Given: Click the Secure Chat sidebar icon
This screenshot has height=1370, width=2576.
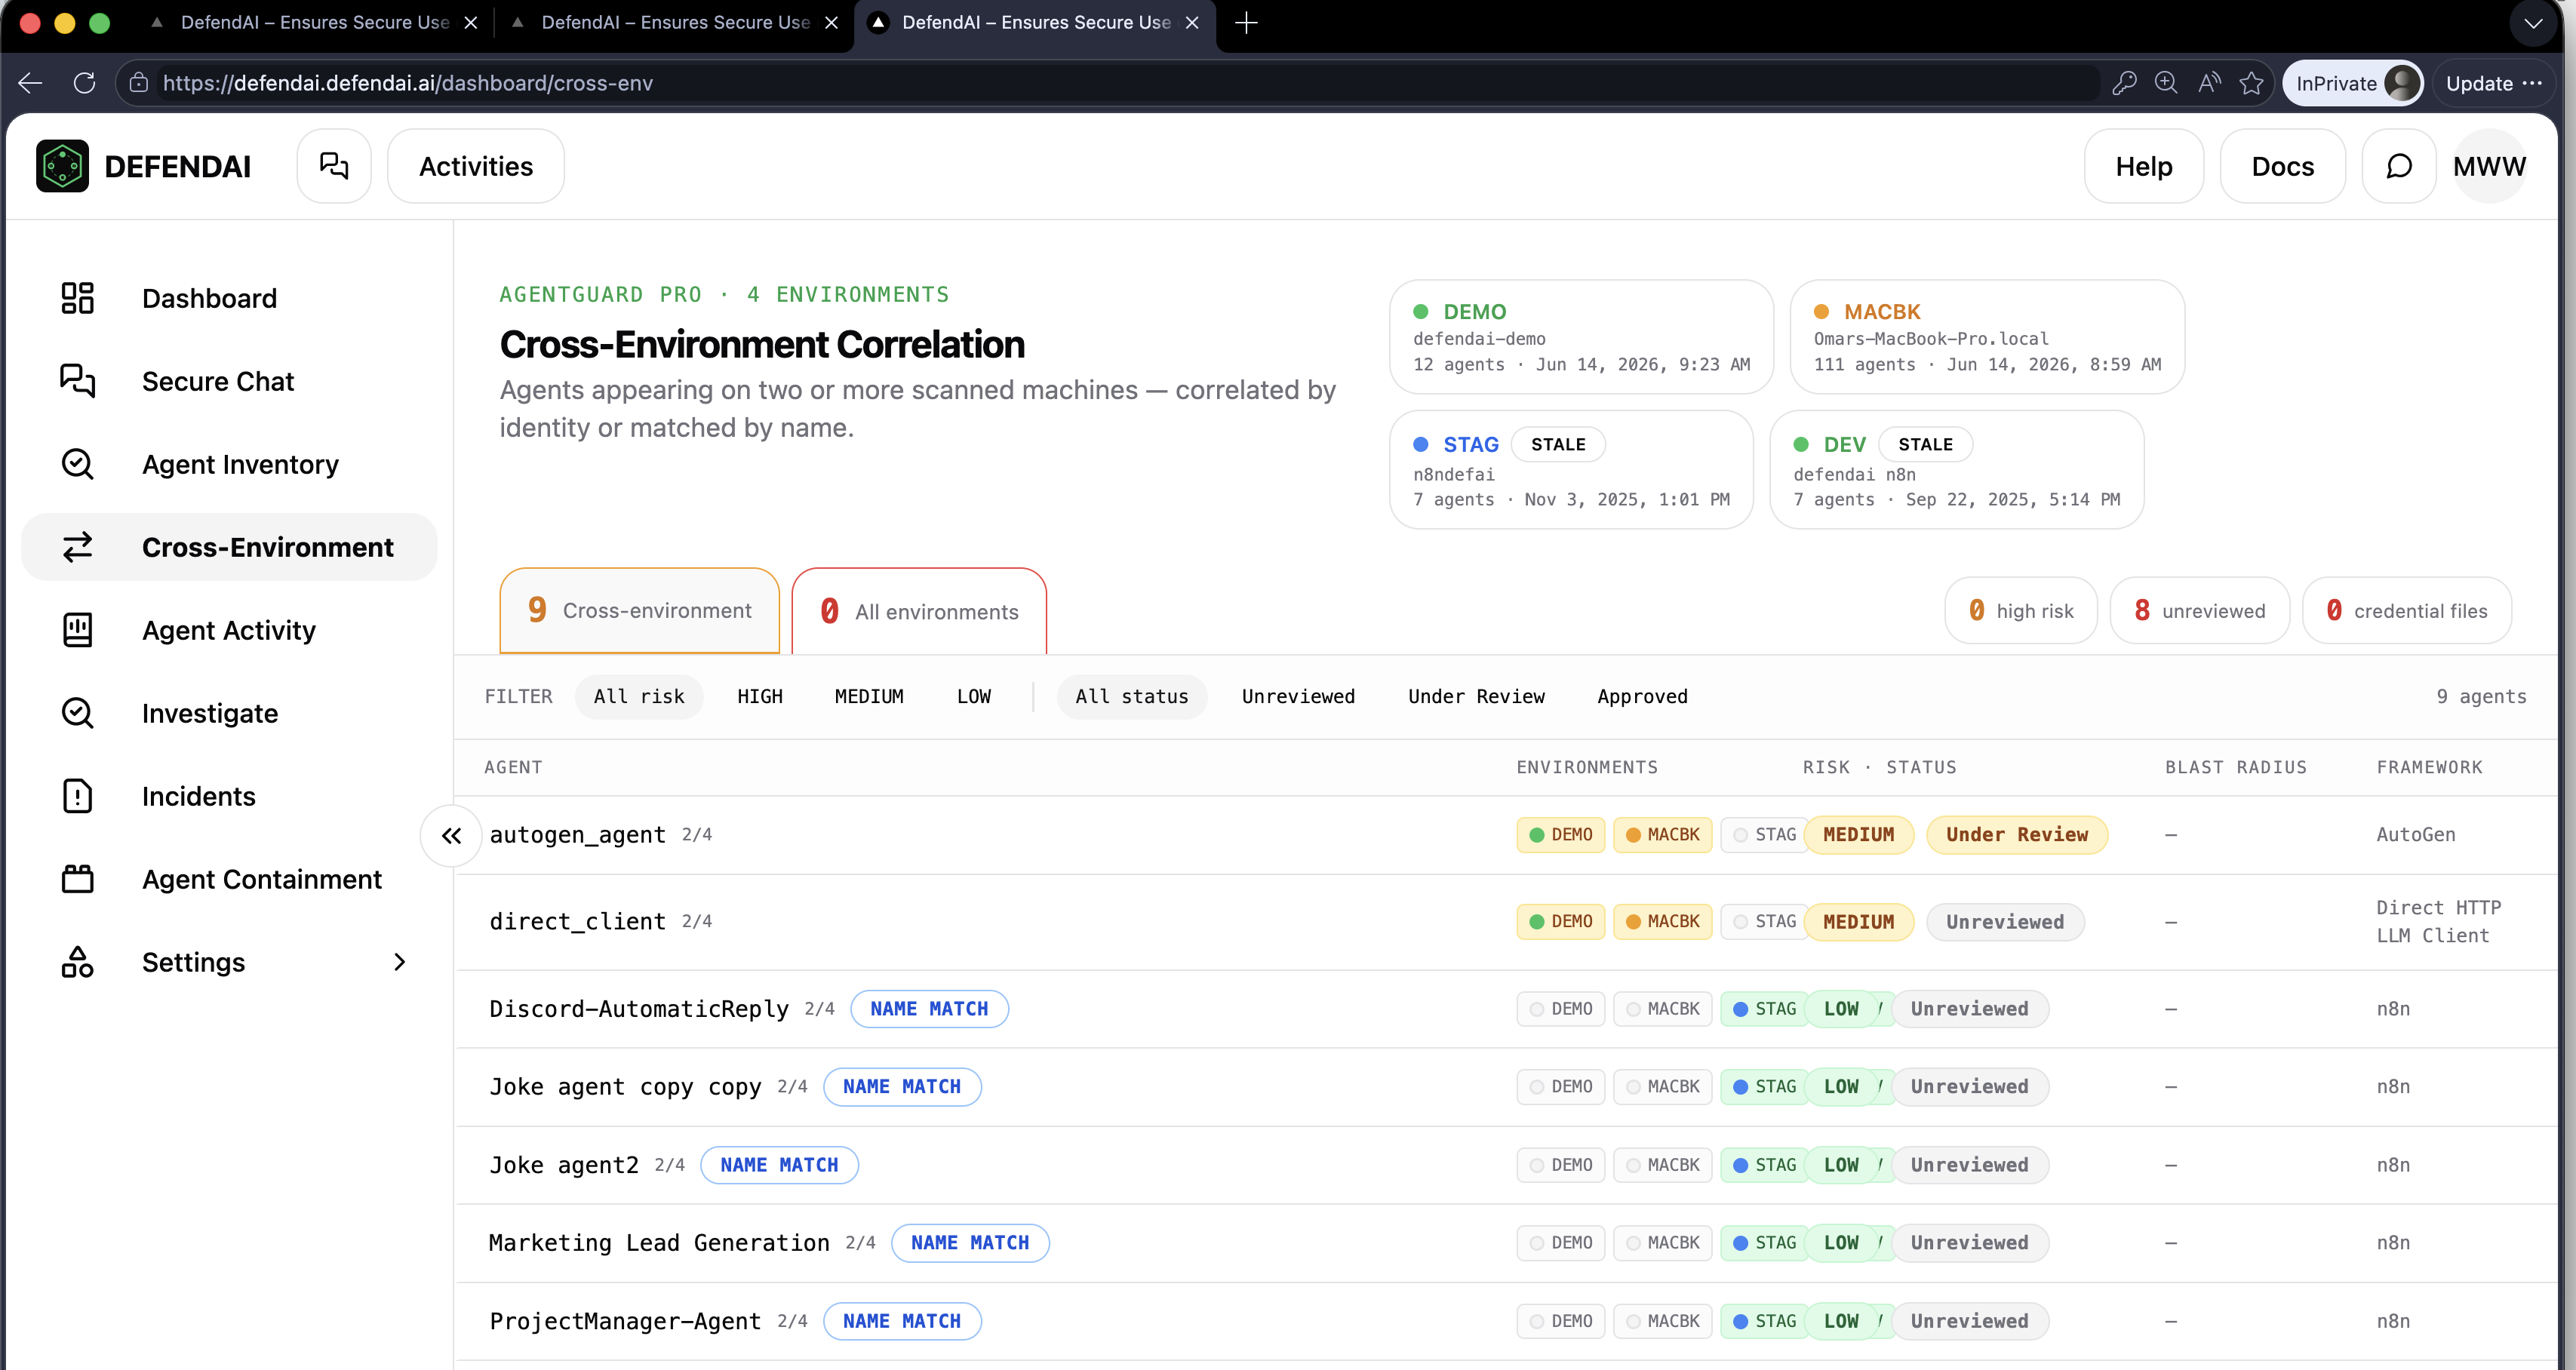Looking at the screenshot, I should coord(77,381).
